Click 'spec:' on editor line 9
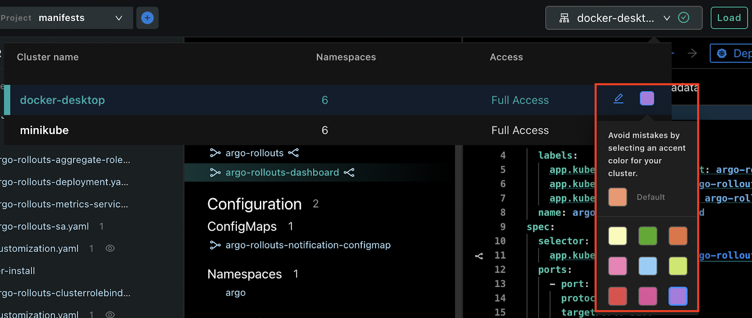 [x=540, y=227]
